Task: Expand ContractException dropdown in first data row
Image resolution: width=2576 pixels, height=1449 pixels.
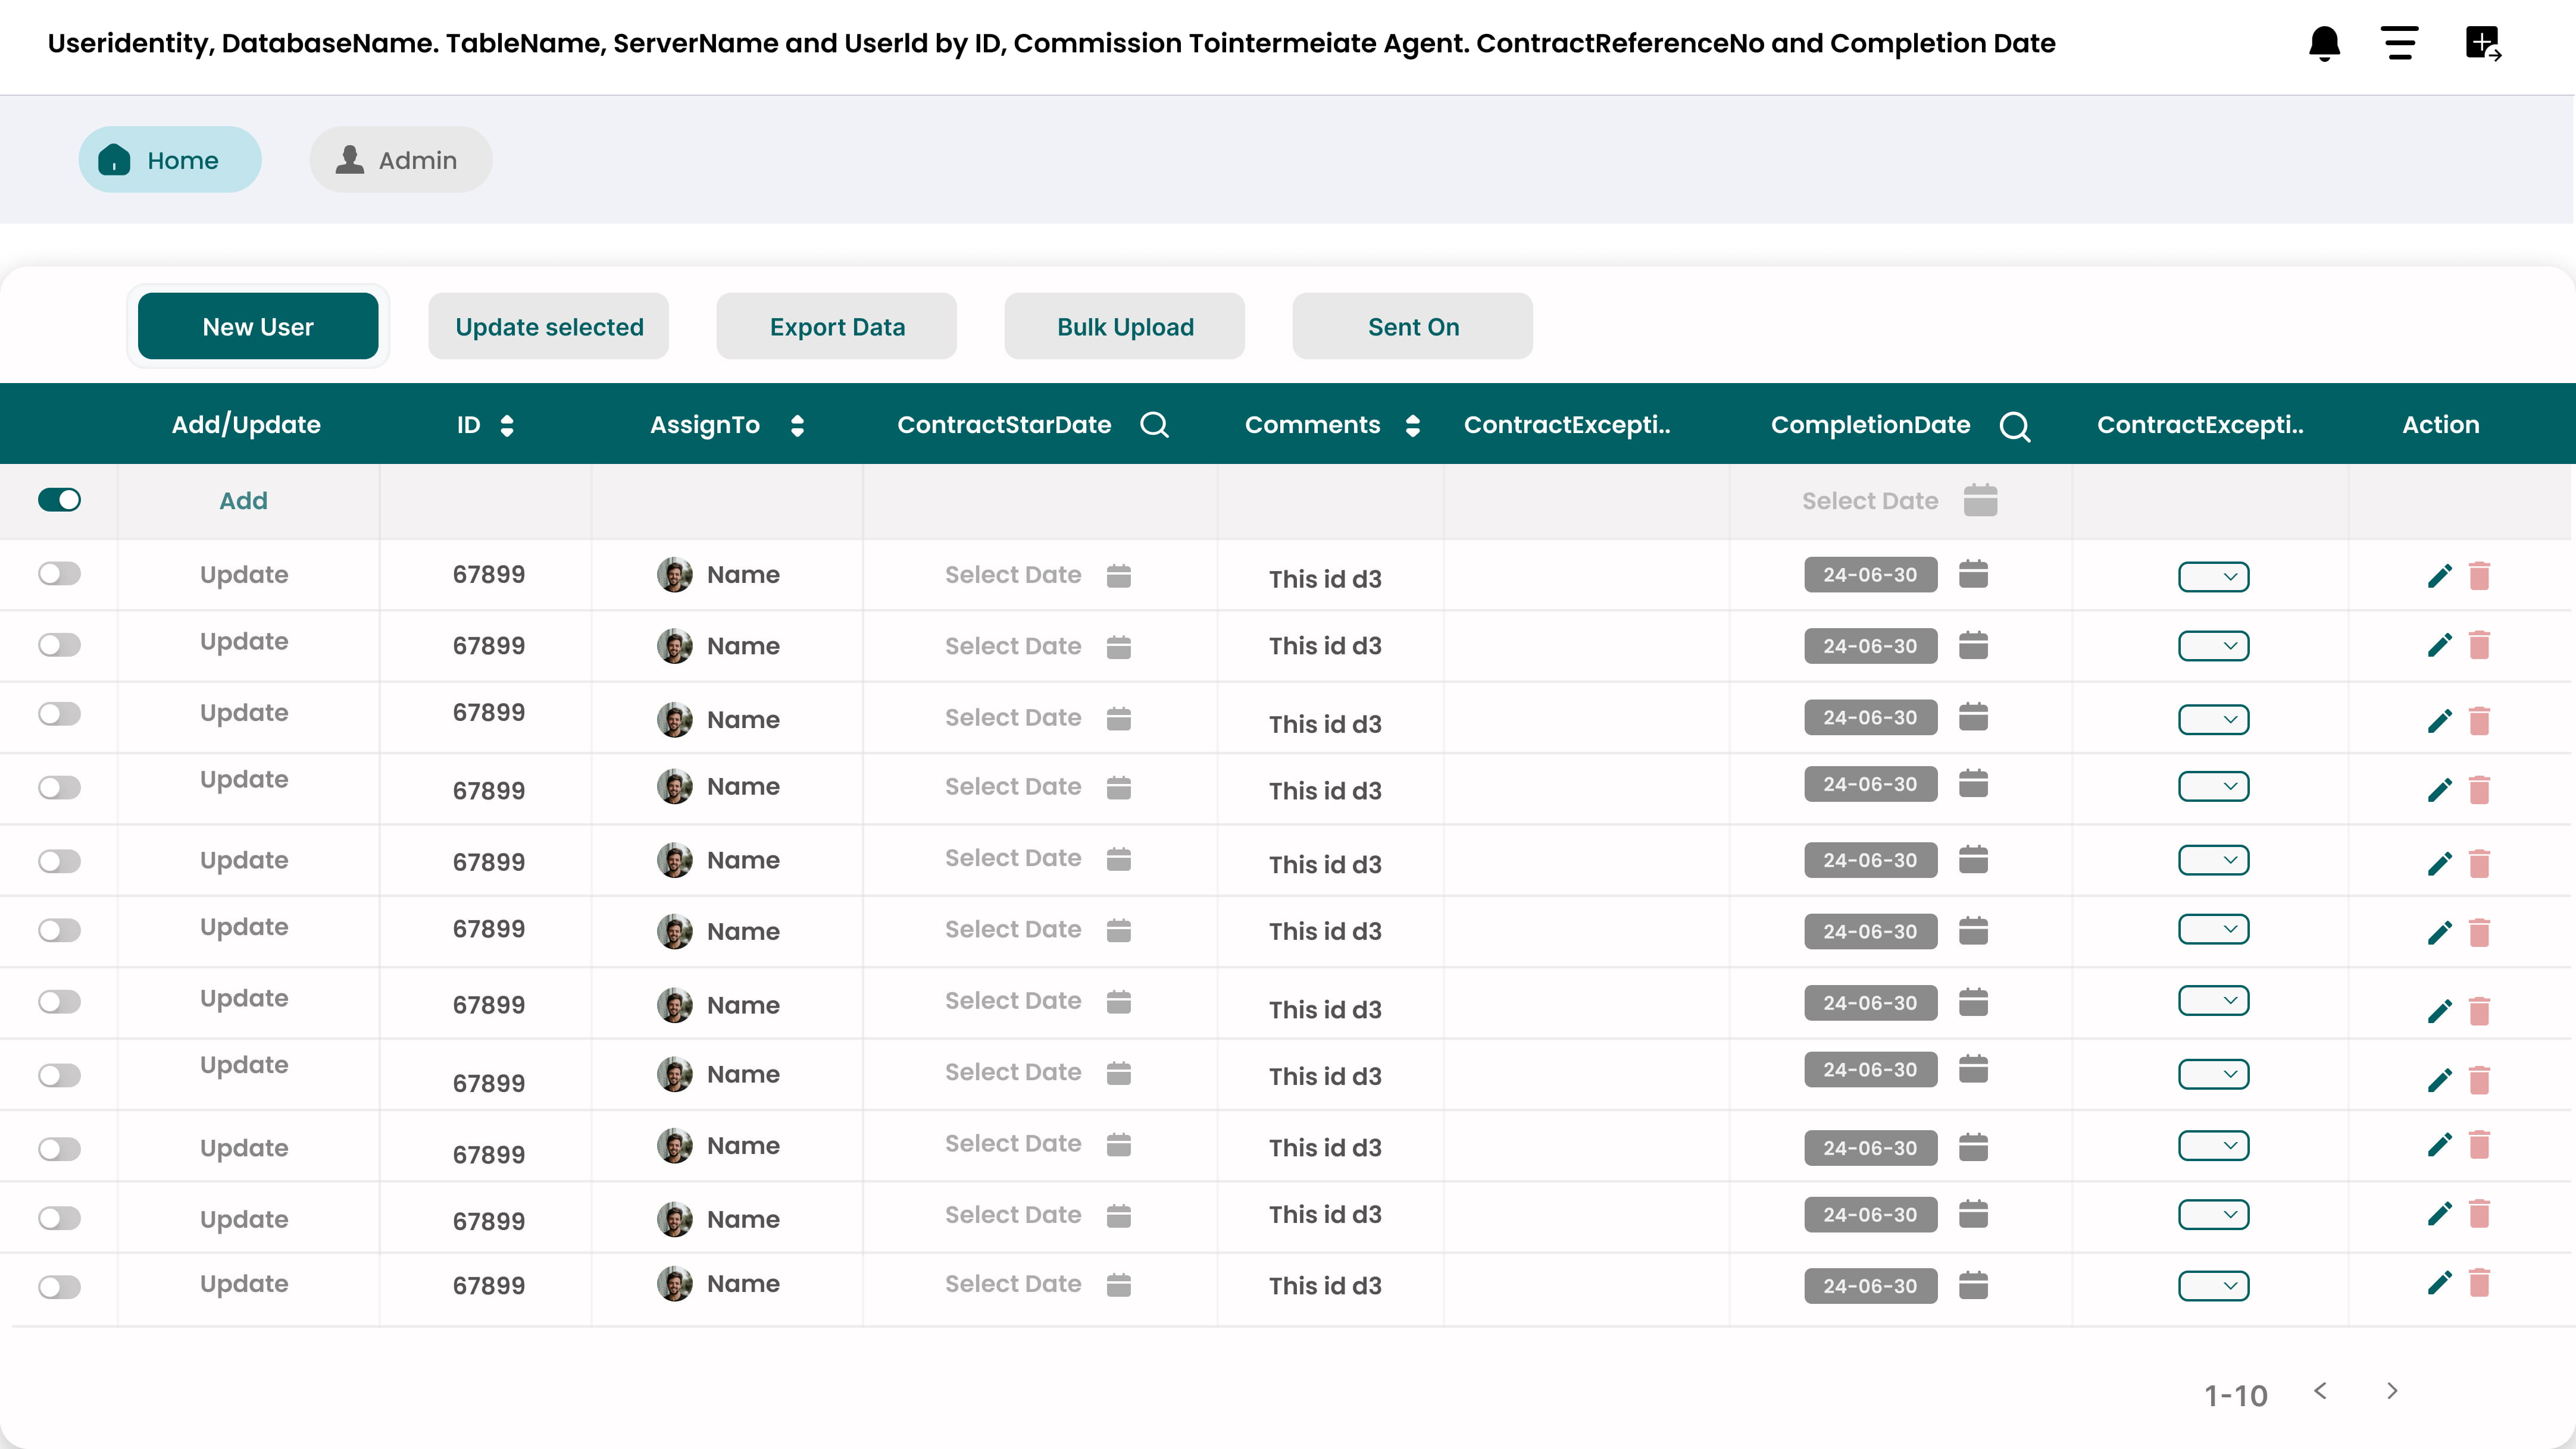Action: coord(2213,576)
